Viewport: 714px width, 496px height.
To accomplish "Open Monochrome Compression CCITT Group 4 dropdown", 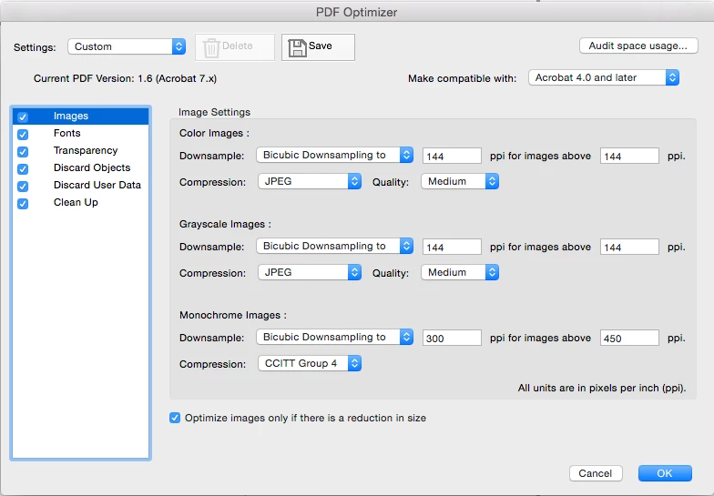I will coord(310,363).
